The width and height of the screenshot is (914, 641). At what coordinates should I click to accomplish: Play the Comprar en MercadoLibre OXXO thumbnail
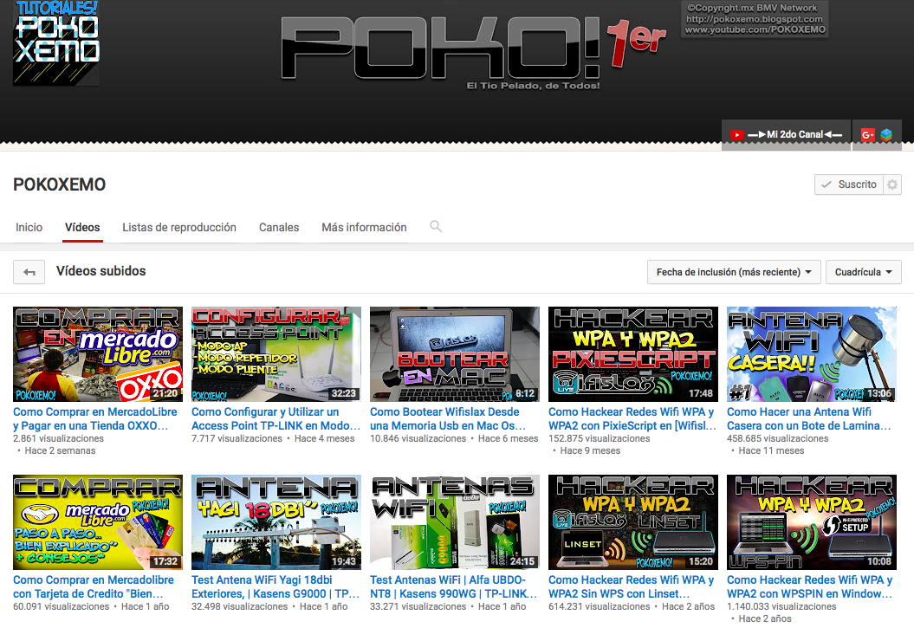[x=98, y=354]
